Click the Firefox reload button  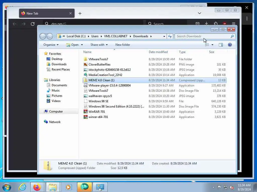33,24
